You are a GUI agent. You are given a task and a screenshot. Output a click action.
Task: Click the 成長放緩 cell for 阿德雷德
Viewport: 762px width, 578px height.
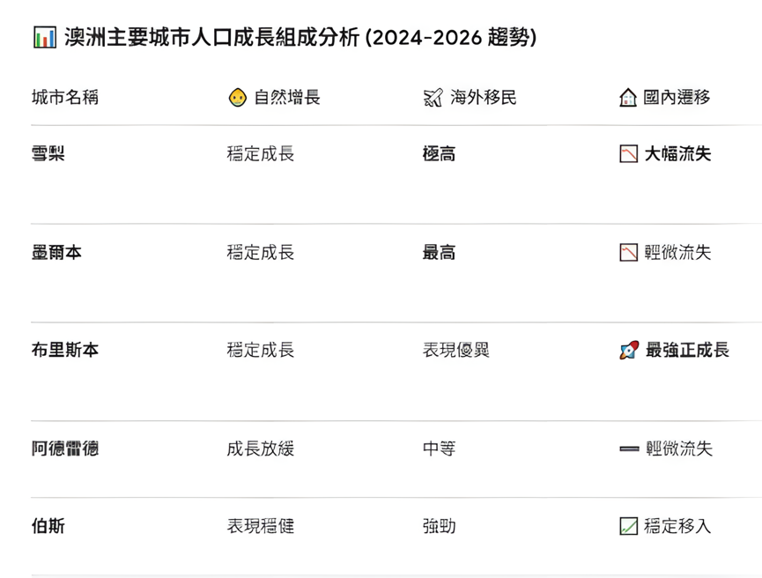pos(260,448)
